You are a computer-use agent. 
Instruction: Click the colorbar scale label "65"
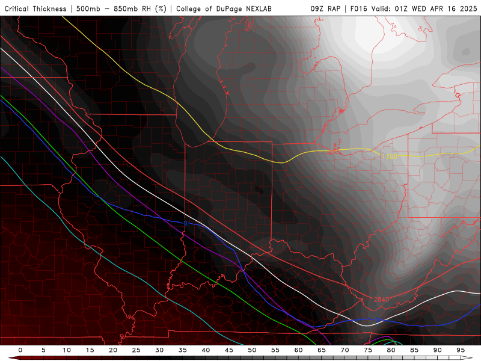[322, 350]
